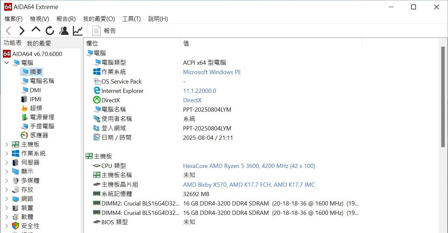This screenshot has height=233, width=448.
Task: Select the 電腦類型 ACPI x64 row
Action: 159,63
